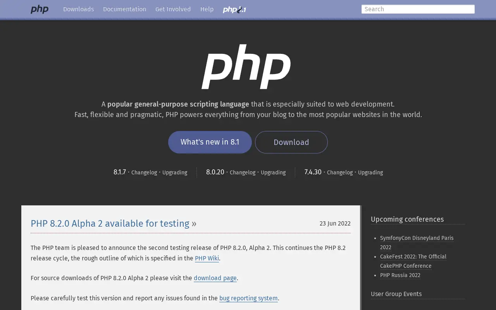The height and width of the screenshot is (310, 496).
Task: Open SymfonyCon Disneyland Paris 2022 conference
Action: [x=417, y=243]
